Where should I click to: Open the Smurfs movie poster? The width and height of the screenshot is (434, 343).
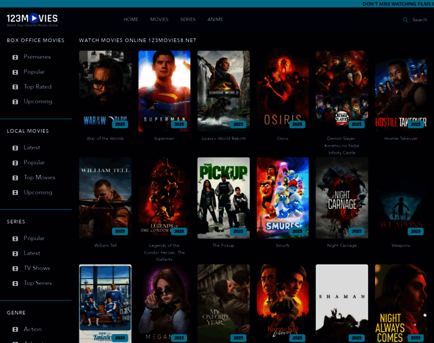click(283, 198)
